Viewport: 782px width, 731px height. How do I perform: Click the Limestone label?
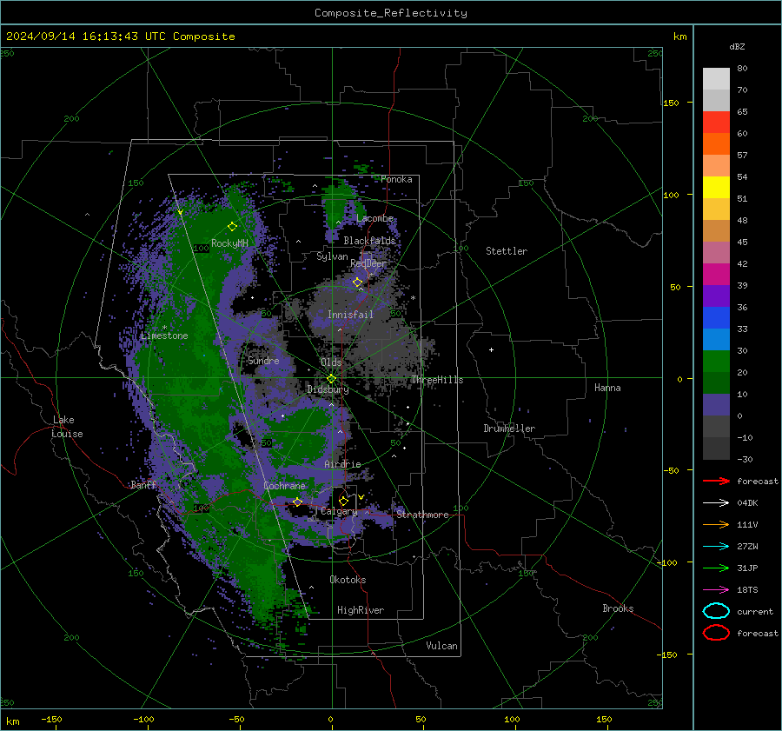[164, 336]
